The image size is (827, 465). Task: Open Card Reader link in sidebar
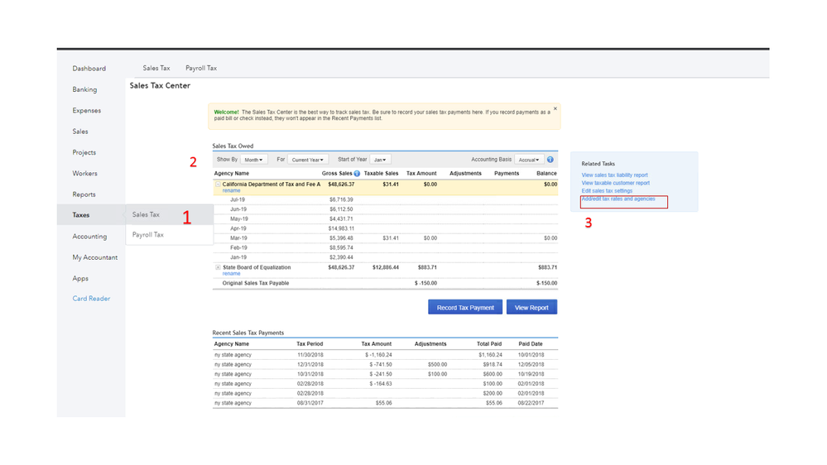[x=91, y=299]
